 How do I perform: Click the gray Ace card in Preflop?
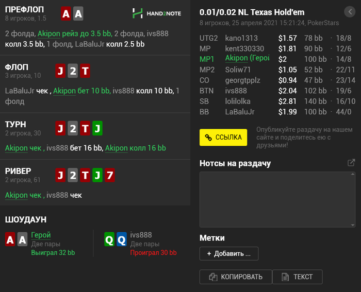pos(78,13)
